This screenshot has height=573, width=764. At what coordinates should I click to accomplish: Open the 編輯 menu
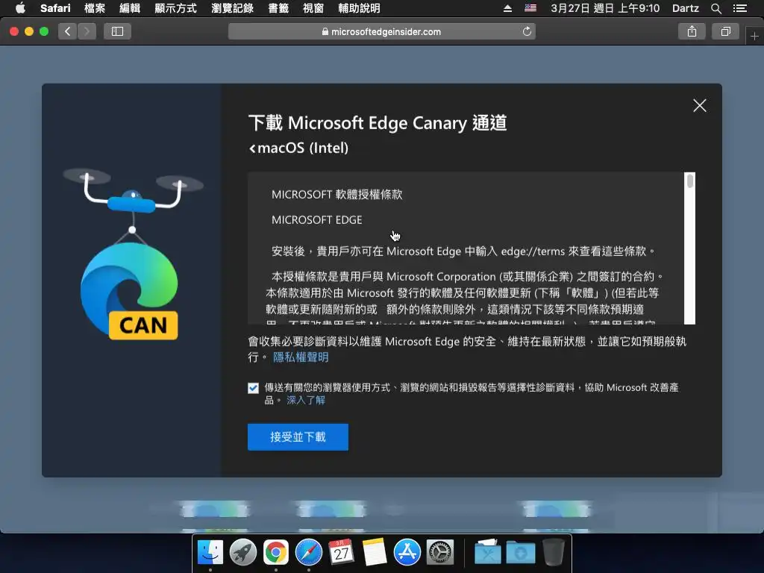pos(130,8)
